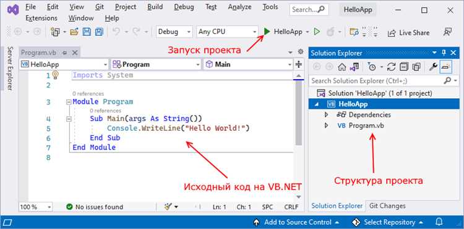Viewport: 464px width, 229px height.
Task: Open the File menu
Action: (31, 7)
